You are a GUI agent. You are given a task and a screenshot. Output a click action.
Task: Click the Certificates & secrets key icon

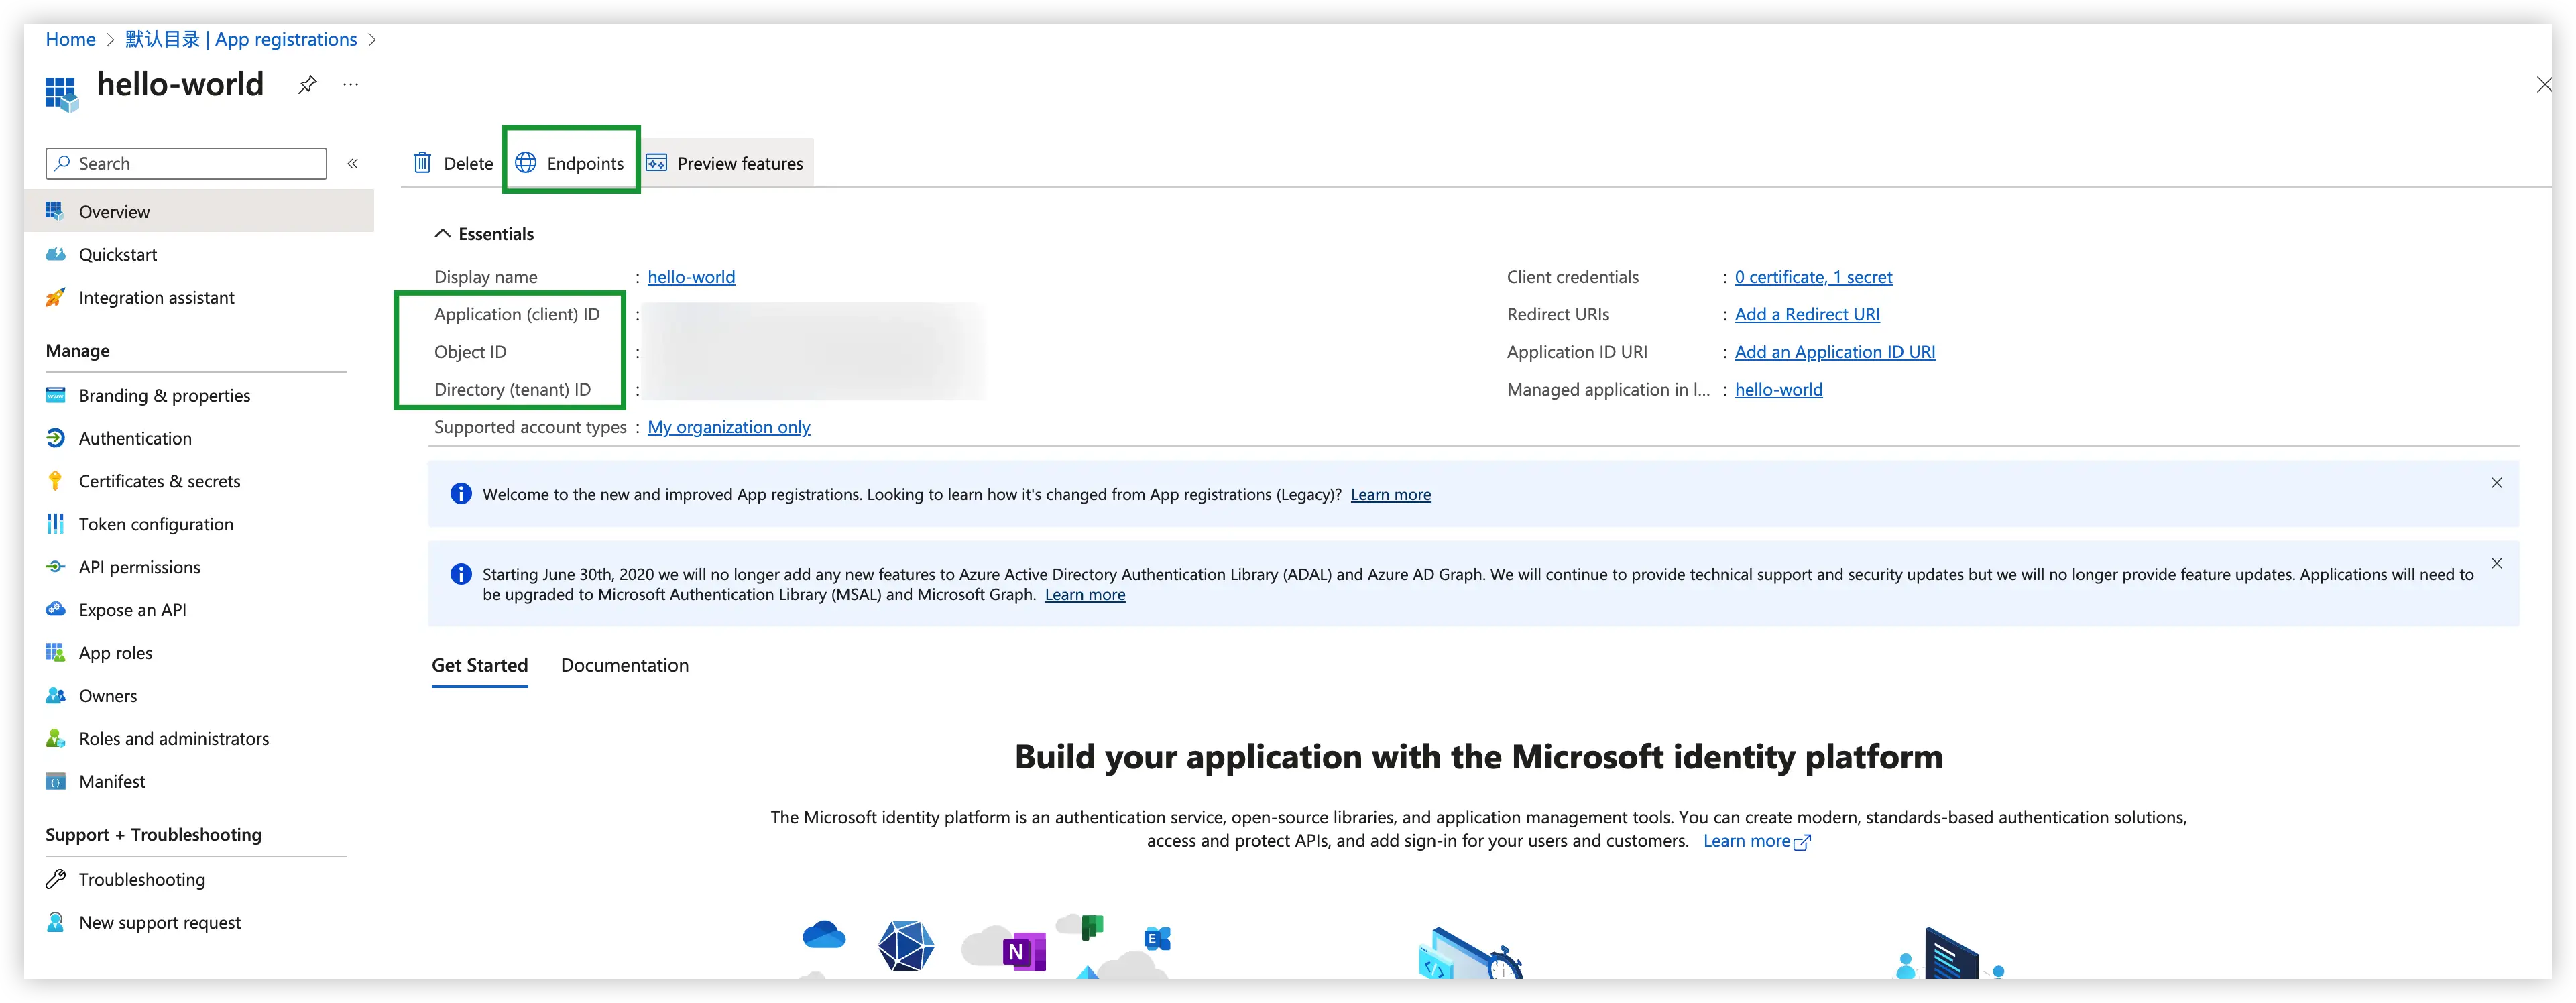point(56,481)
